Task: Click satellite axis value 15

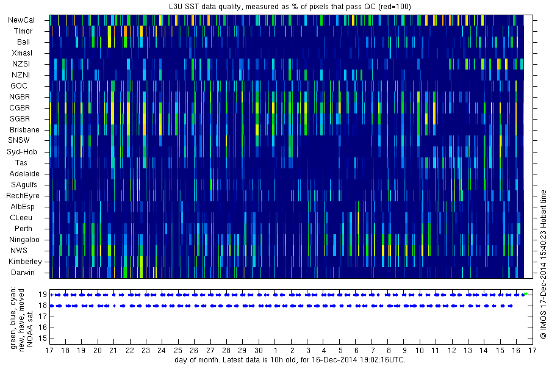Action: [x=43, y=339]
